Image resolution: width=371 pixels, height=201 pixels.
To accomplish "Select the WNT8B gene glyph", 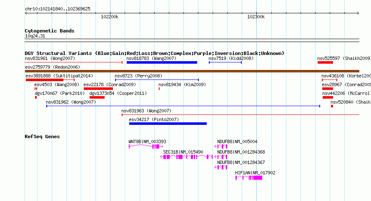I will (146, 146).
